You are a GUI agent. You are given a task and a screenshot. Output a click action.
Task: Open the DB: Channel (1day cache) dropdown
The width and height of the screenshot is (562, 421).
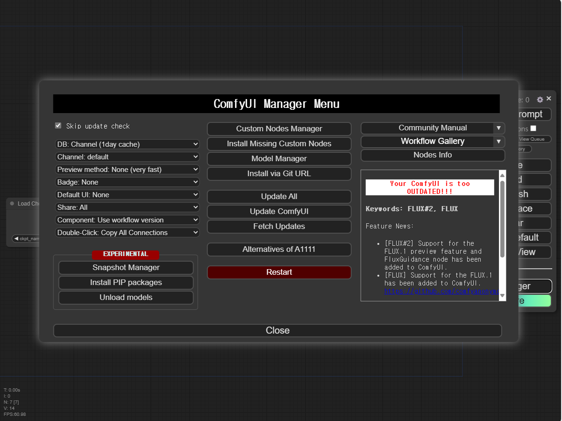(x=127, y=144)
